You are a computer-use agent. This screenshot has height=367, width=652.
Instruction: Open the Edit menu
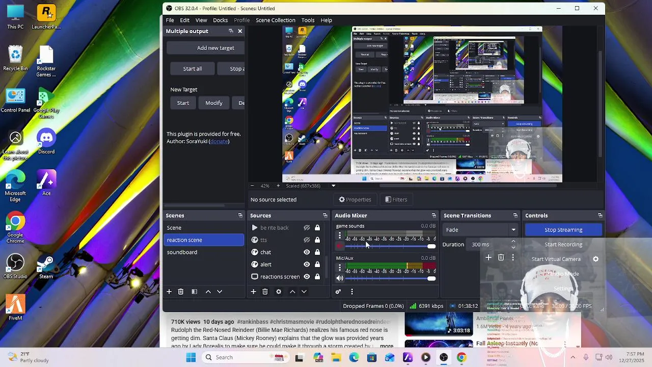coord(184,20)
